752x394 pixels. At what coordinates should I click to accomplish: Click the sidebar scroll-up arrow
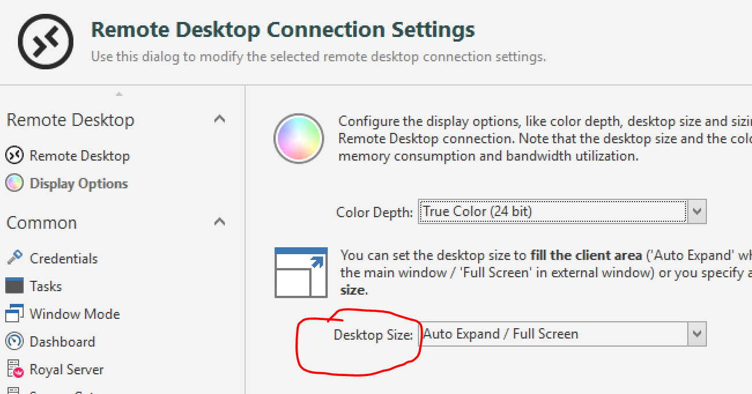(118, 93)
